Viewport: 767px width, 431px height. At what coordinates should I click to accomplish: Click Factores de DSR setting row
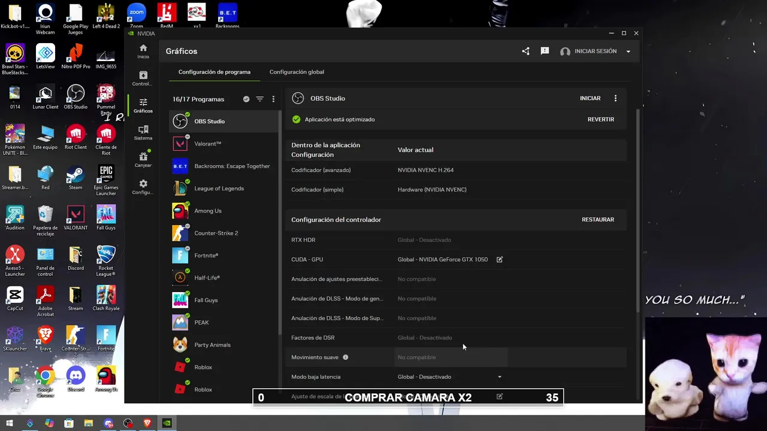click(x=456, y=338)
